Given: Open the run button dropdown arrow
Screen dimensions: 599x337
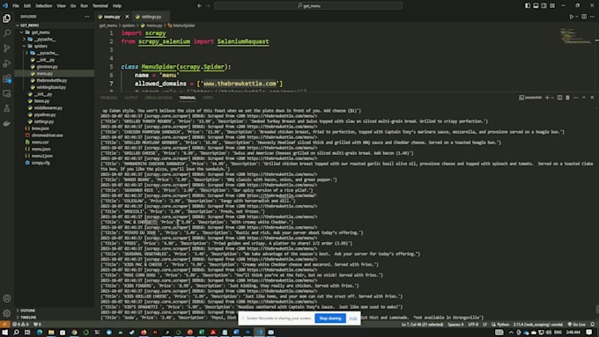Looking at the screenshot, I should pyautogui.click(x=576, y=17).
